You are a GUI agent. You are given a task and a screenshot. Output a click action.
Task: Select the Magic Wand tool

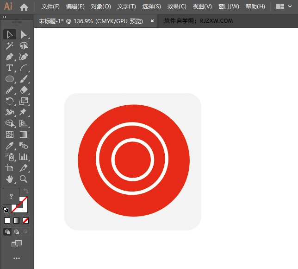(x=10, y=45)
